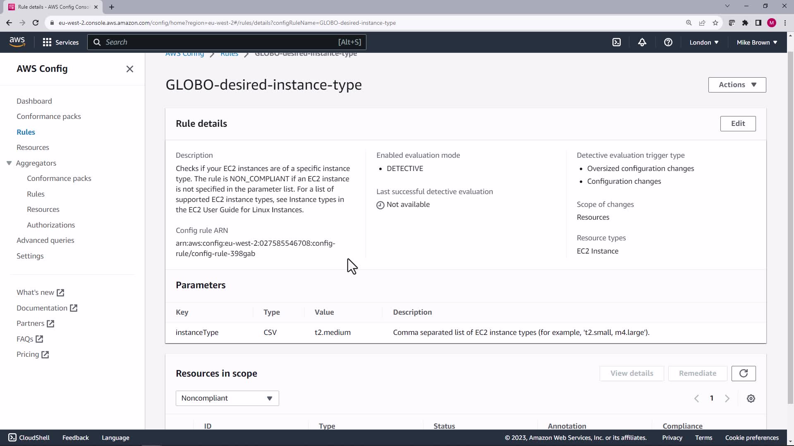794x446 pixels.
Task: Click the Rules breadcrumb link
Action: (229, 54)
